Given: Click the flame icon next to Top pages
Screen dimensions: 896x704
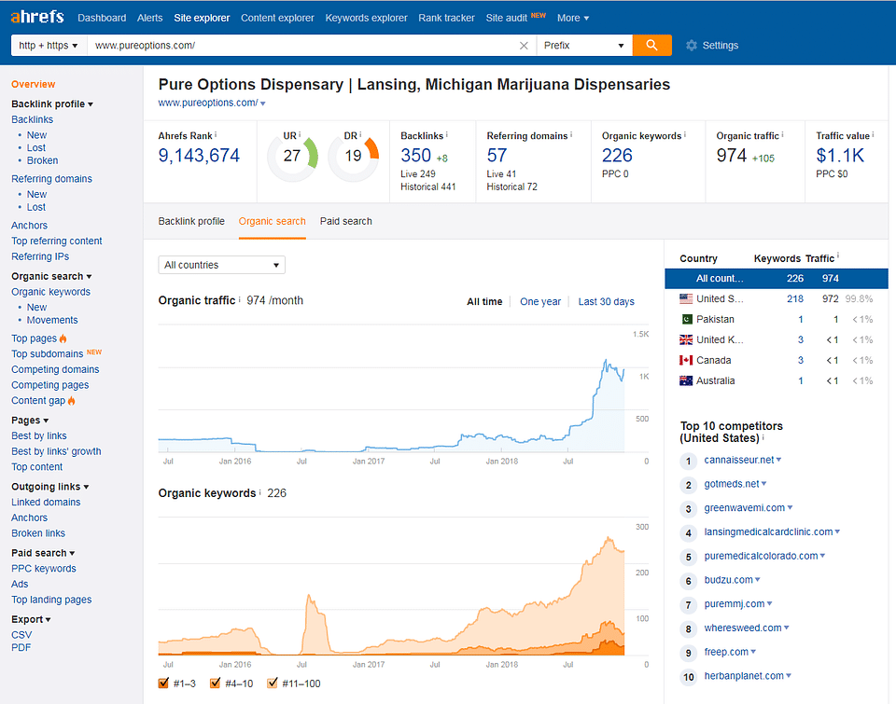Looking at the screenshot, I should pos(63,338).
